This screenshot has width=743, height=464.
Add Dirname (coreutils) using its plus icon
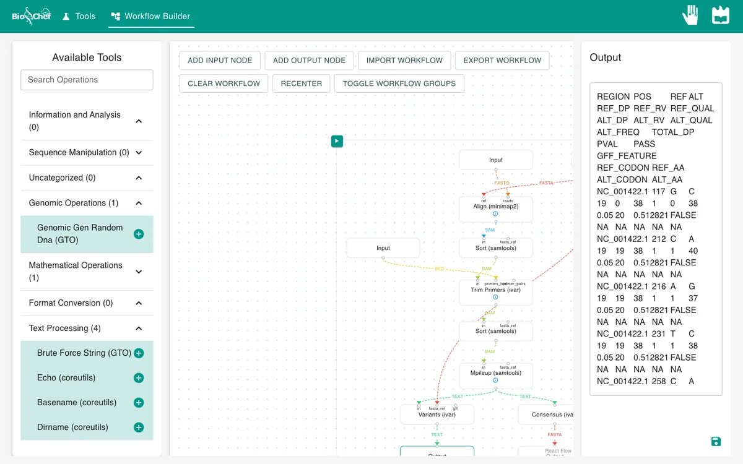click(x=139, y=427)
